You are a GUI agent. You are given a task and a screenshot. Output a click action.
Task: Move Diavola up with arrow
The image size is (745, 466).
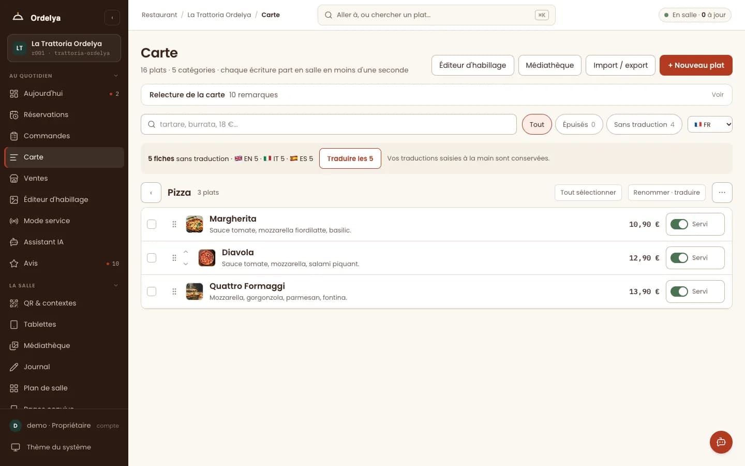point(186,252)
